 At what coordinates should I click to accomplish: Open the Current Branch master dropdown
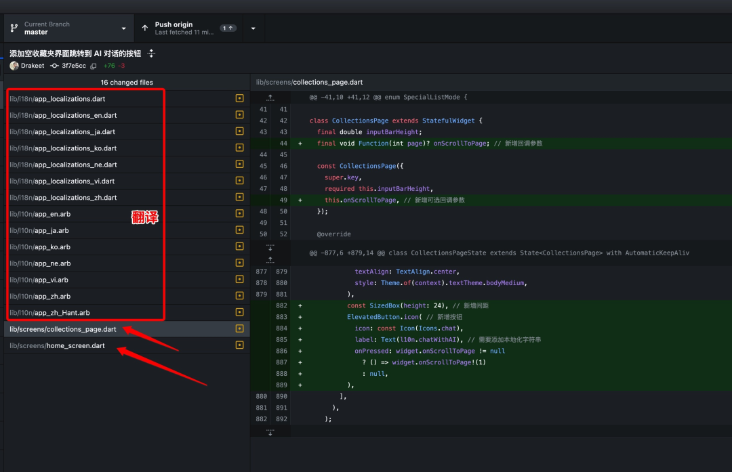pyautogui.click(x=69, y=28)
